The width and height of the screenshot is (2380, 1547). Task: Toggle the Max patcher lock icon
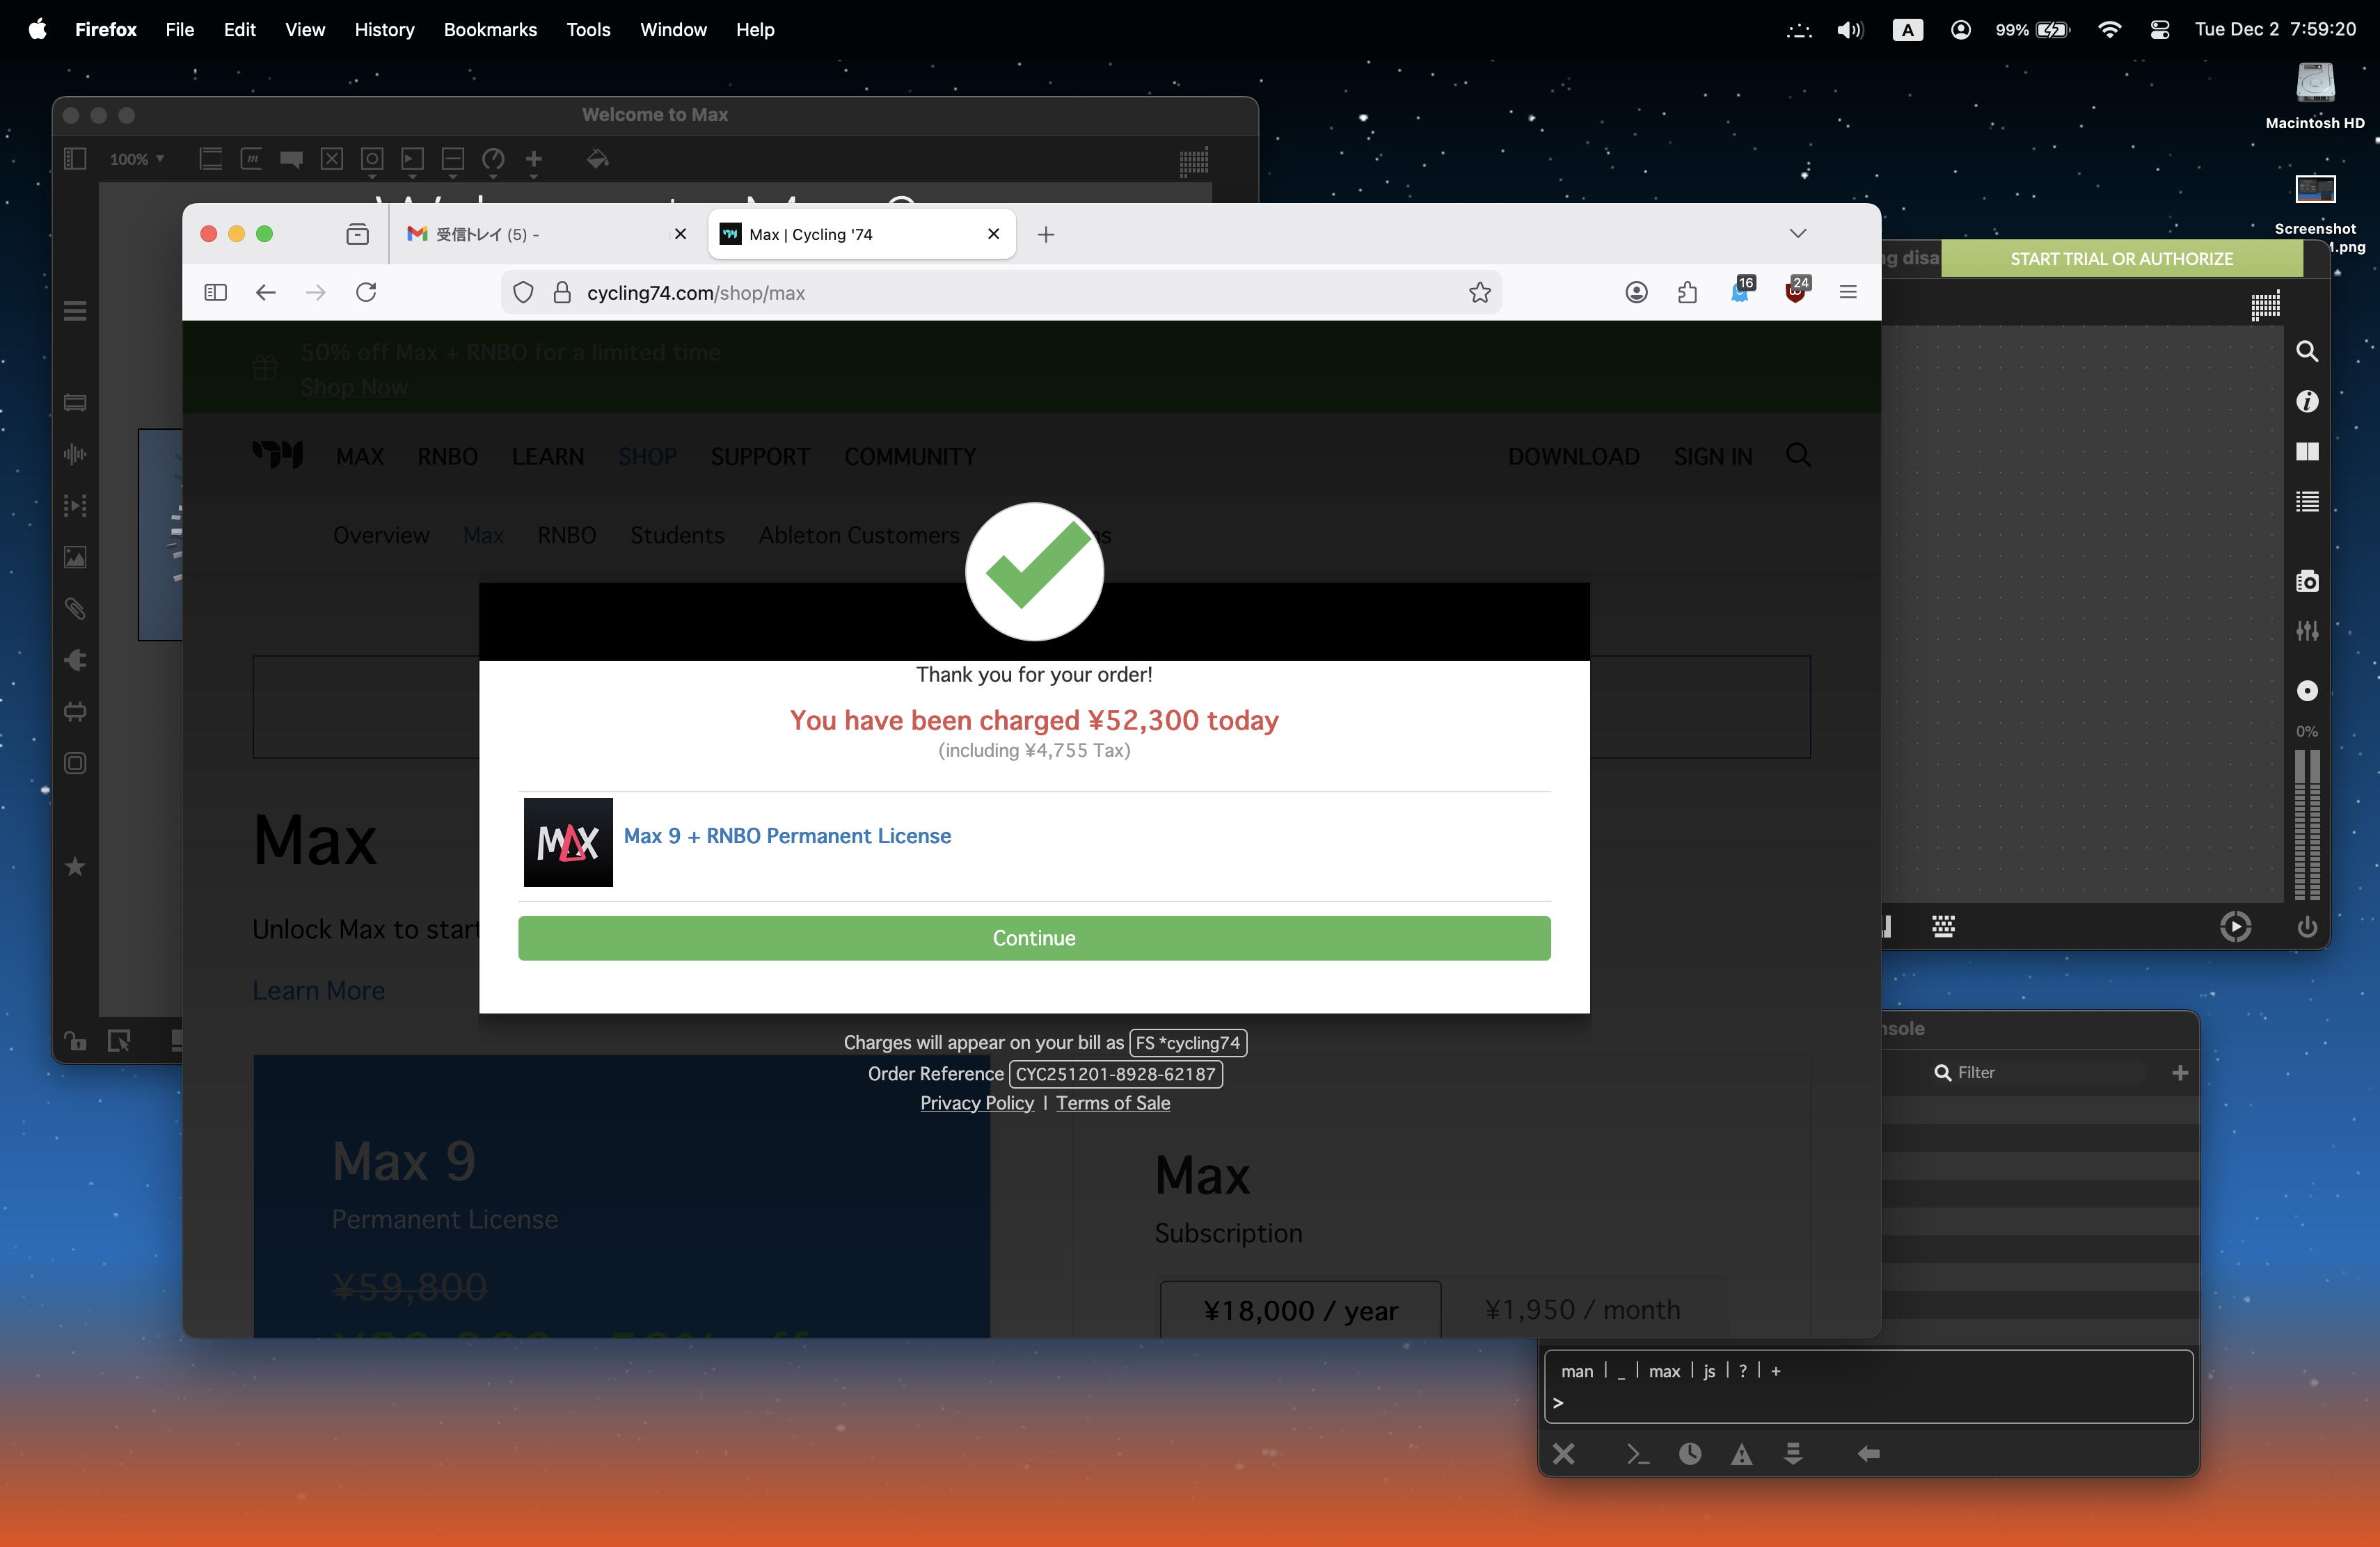76,1041
